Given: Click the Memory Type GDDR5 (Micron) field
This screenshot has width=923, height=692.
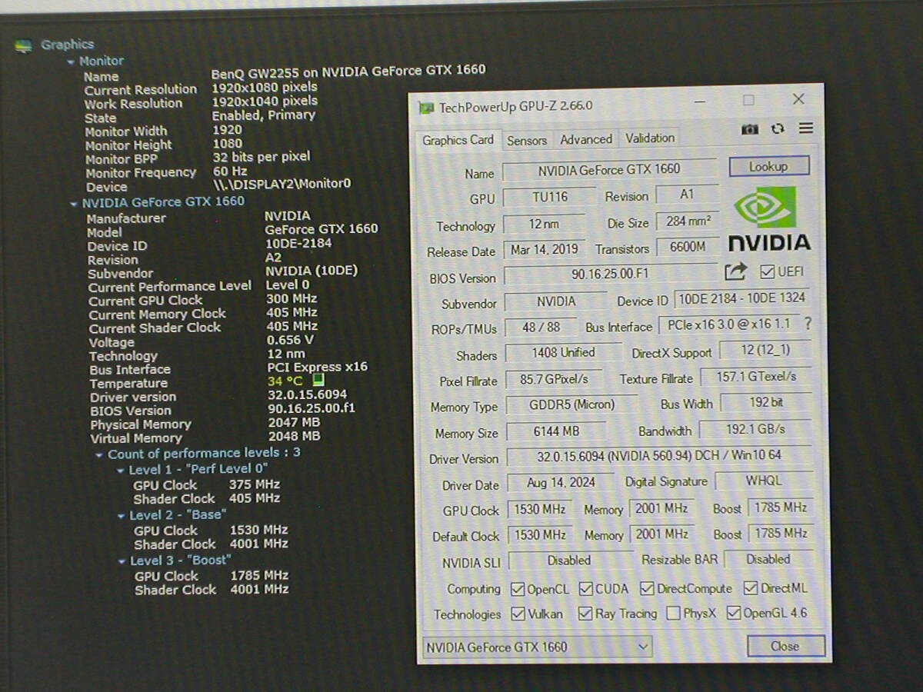Looking at the screenshot, I should point(571,405).
